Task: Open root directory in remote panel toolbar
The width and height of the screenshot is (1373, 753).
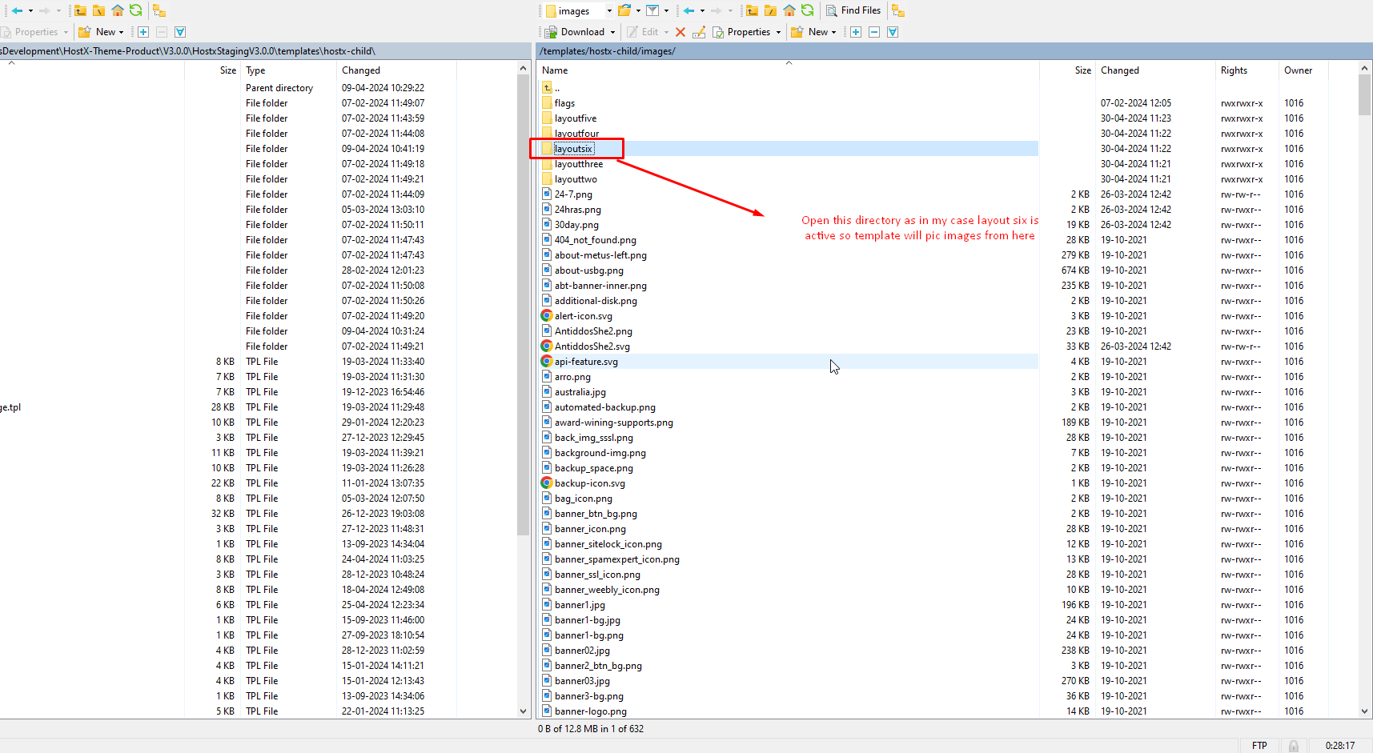Action: pos(770,10)
